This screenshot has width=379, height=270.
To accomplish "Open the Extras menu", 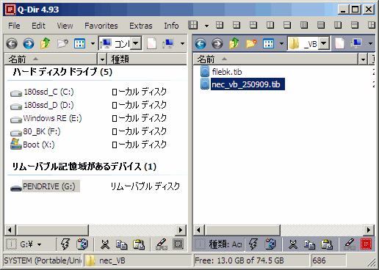I will pos(141,26).
